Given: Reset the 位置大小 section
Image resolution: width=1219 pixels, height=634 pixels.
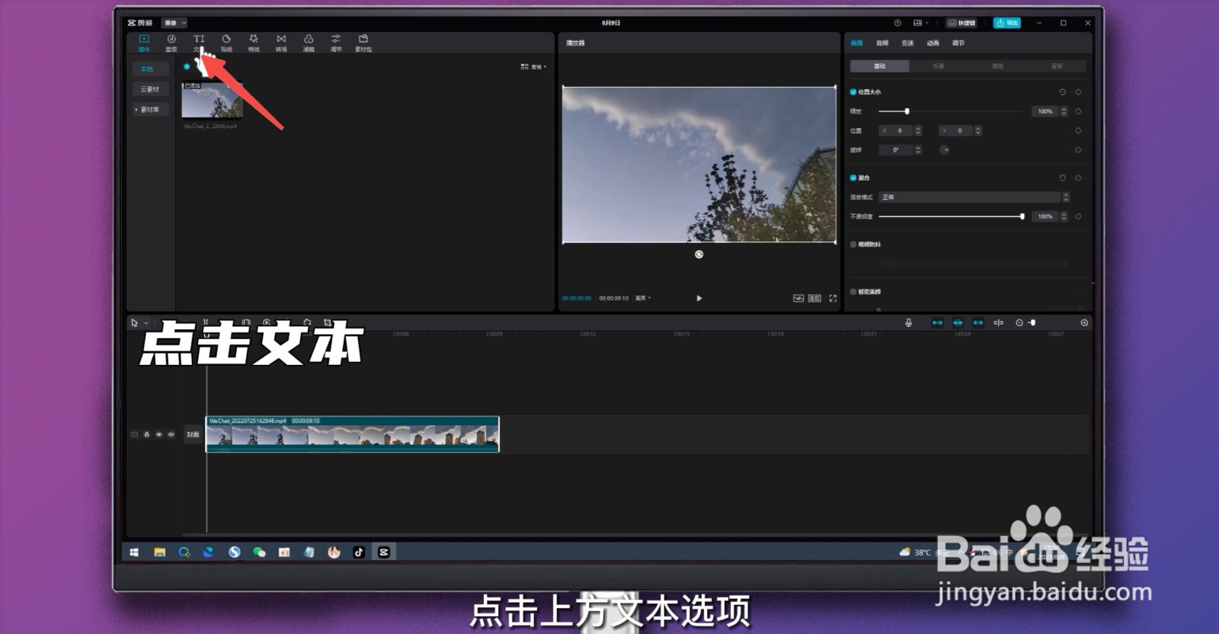Looking at the screenshot, I should pos(1062,92).
